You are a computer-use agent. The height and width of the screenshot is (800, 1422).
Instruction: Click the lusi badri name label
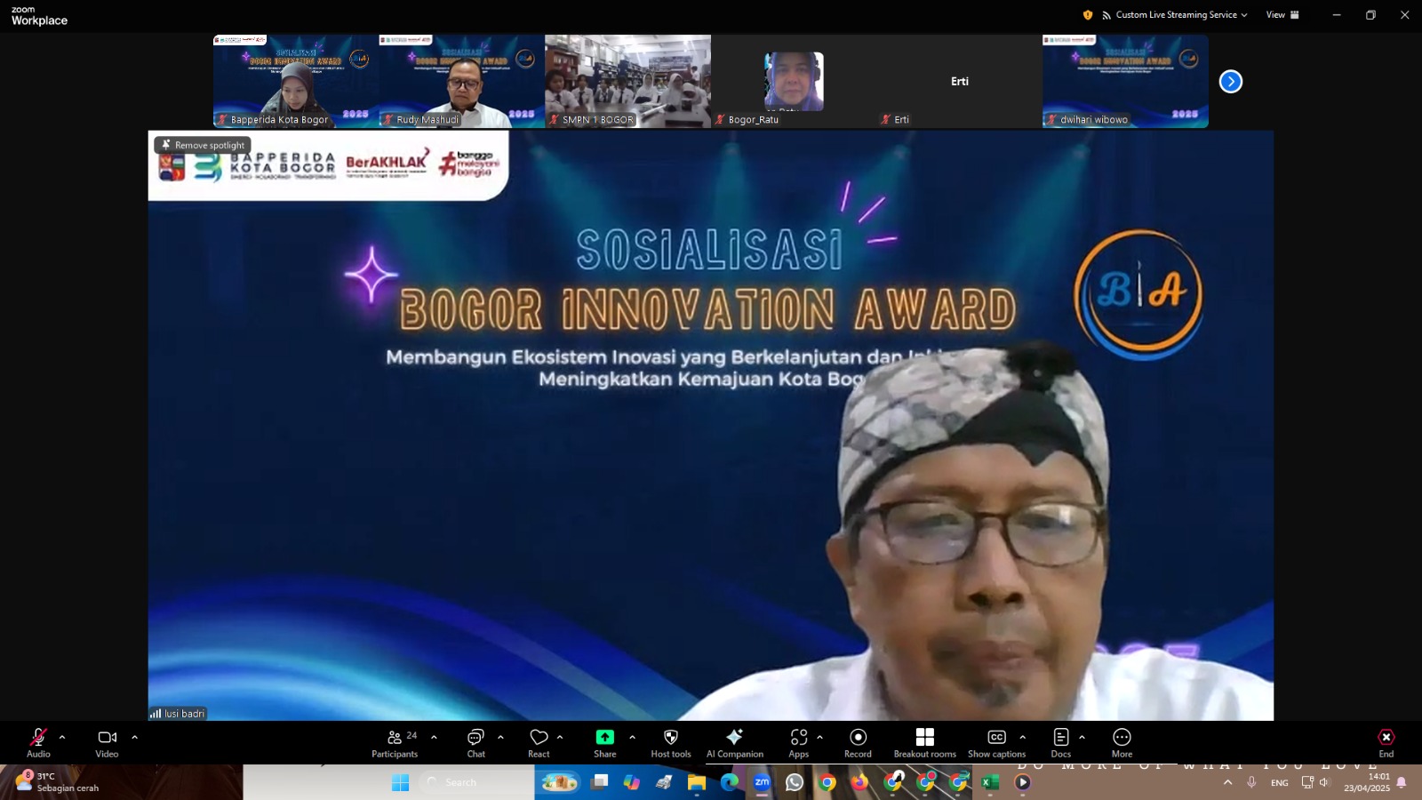point(178,713)
